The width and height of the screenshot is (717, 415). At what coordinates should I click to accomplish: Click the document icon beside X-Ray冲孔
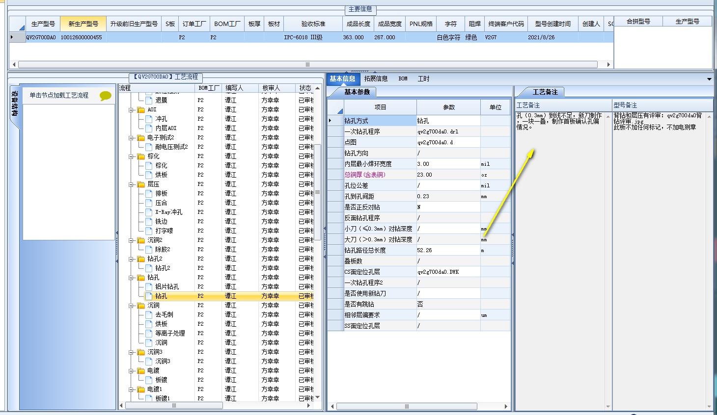point(149,212)
